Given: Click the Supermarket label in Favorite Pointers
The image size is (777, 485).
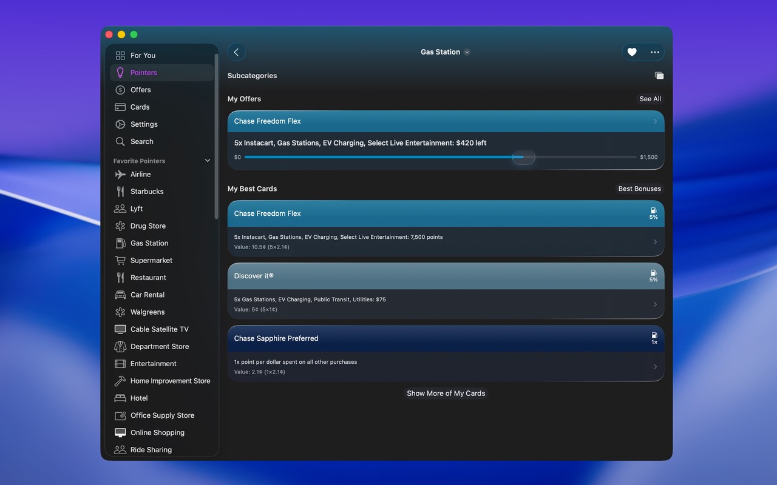Looking at the screenshot, I should coord(151,261).
